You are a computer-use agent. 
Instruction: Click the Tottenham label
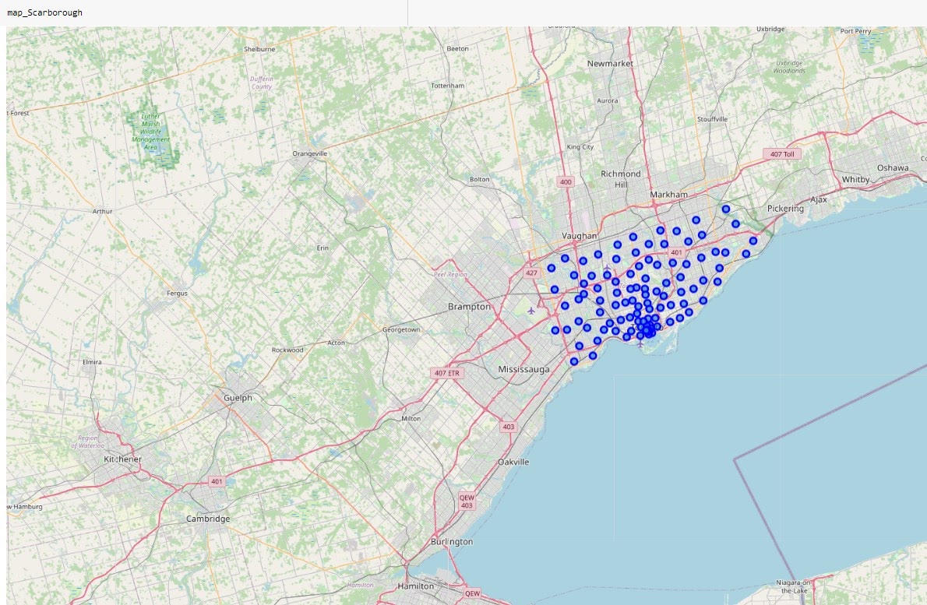(448, 86)
